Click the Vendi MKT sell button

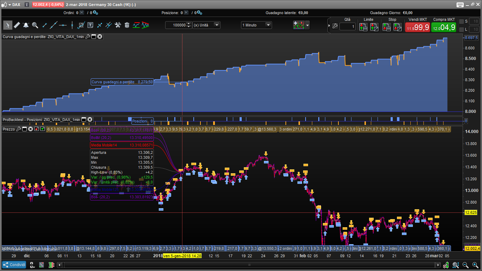point(417,27)
